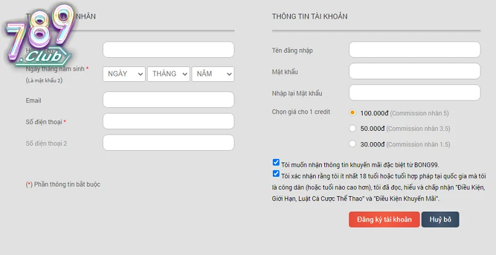Viewport: 496px width, 255px height.
Task: Uncheck the BONG99 promotion info checkbox
Action: (276, 163)
